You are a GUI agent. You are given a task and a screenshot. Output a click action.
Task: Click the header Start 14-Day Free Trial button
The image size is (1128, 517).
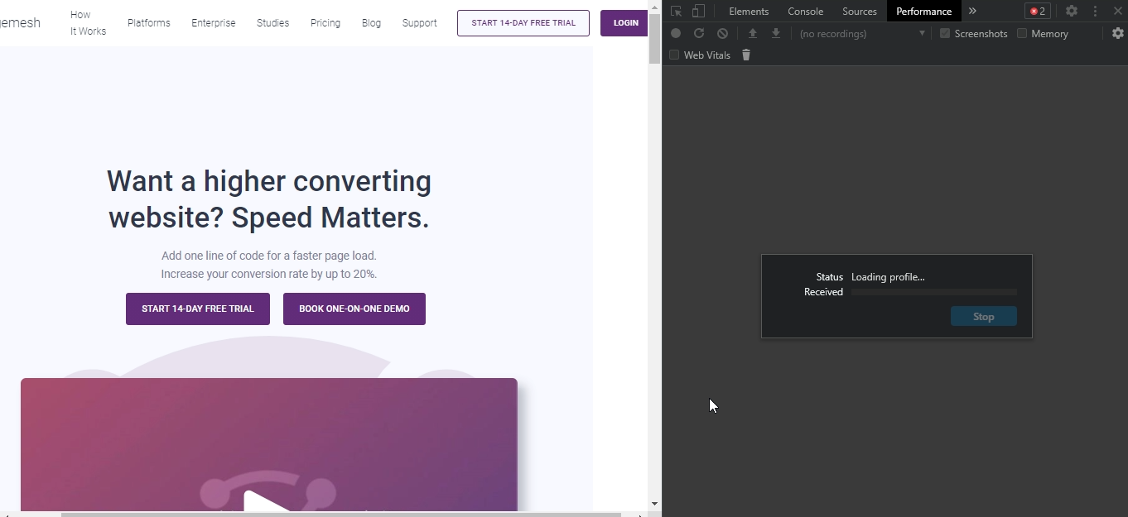pyautogui.click(x=523, y=23)
